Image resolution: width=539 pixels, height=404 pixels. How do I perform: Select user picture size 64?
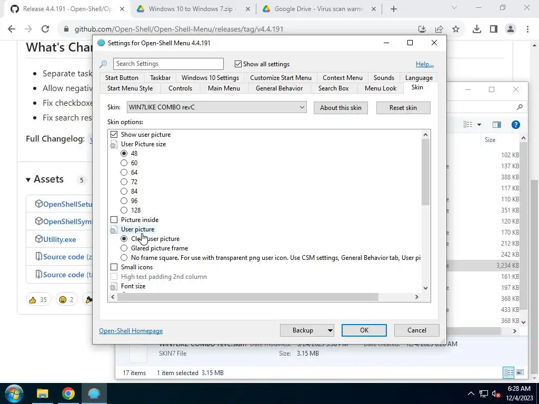pyautogui.click(x=124, y=172)
